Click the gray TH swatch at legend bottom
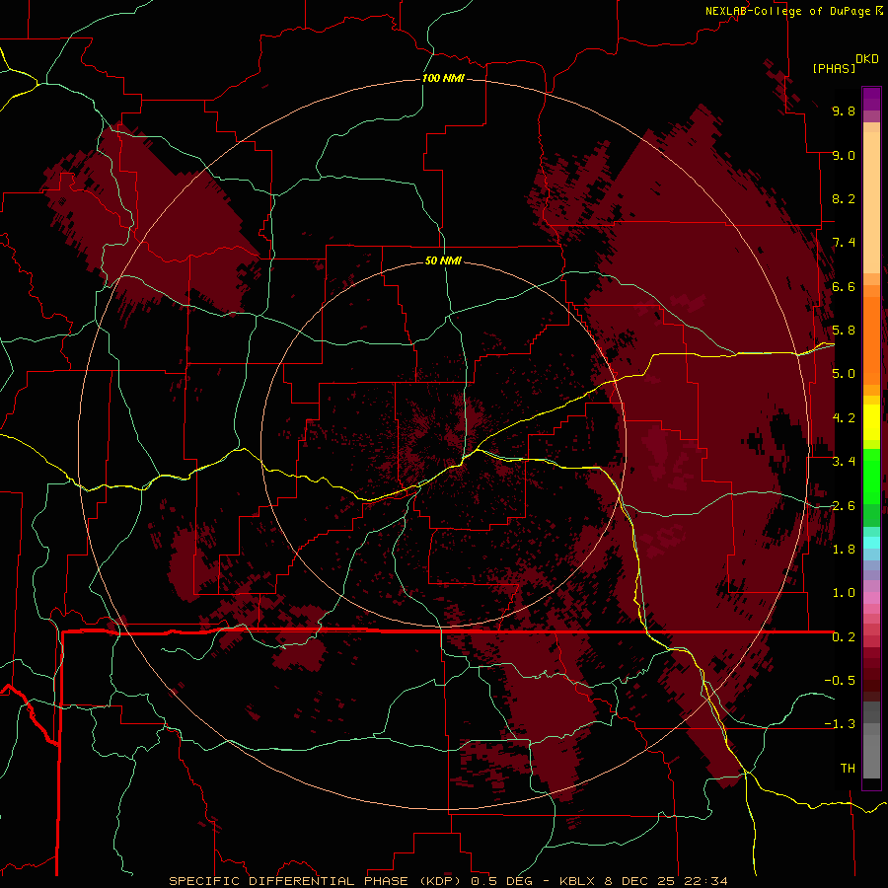888x888 pixels. 871,756
